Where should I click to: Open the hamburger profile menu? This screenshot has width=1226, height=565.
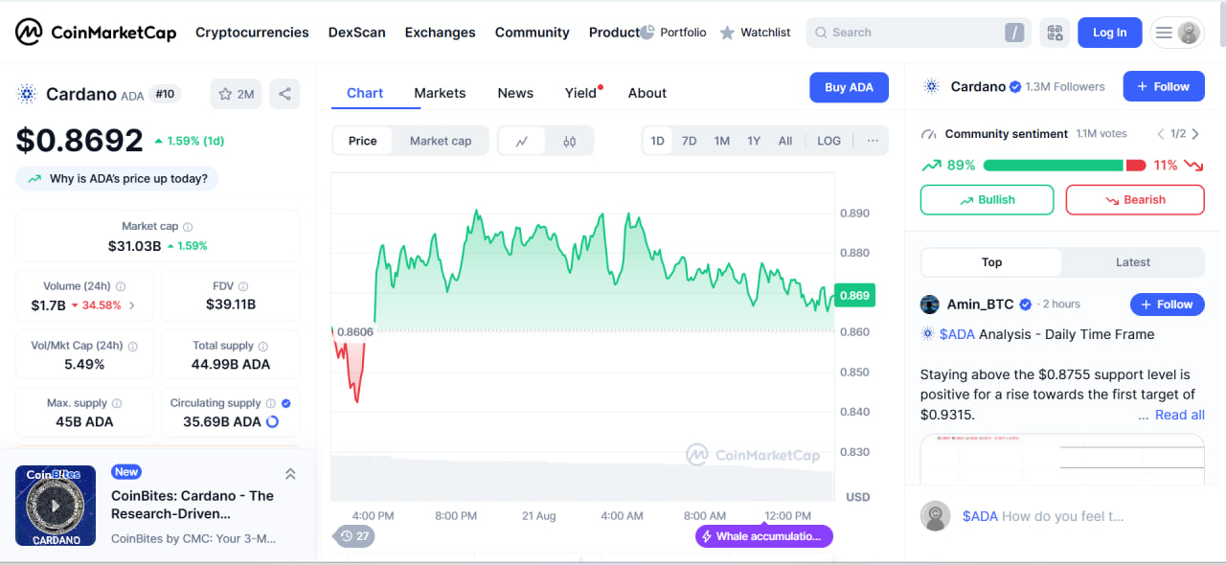tap(1177, 33)
